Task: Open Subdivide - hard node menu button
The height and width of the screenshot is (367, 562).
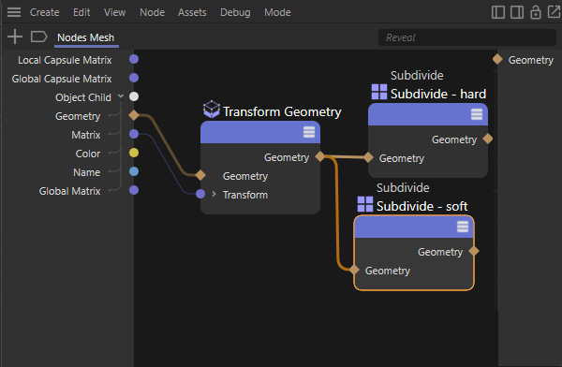Action: coord(477,114)
